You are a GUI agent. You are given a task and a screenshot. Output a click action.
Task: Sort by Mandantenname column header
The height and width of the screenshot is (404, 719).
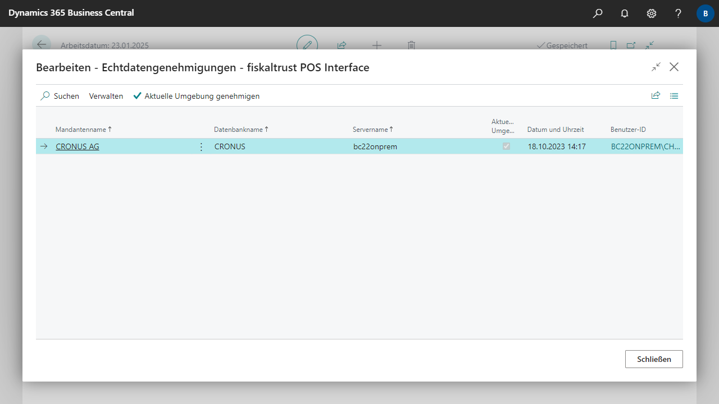(x=84, y=130)
